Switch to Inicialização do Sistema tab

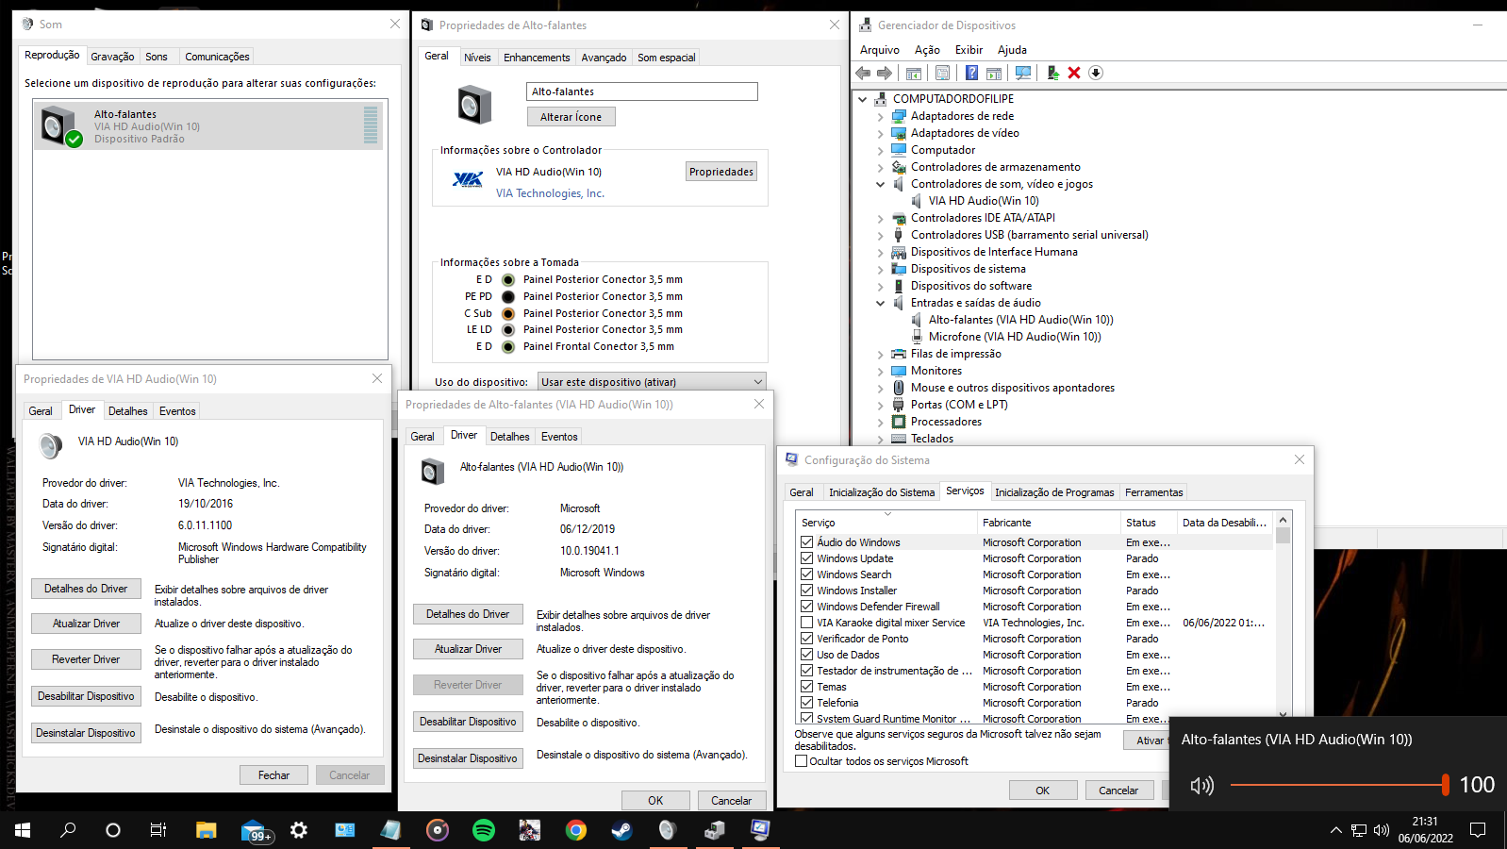pyautogui.click(x=882, y=492)
